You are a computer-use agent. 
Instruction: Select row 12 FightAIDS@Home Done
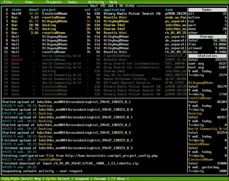(x=94, y=56)
